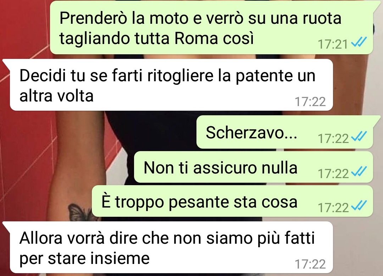383x276 pixels.
Task: Click the timestamp beside 'Non ti assicuro nulla'
Action: (x=333, y=173)
